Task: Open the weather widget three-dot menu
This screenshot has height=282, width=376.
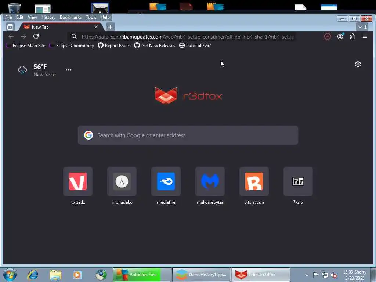Action: (69, 70)
